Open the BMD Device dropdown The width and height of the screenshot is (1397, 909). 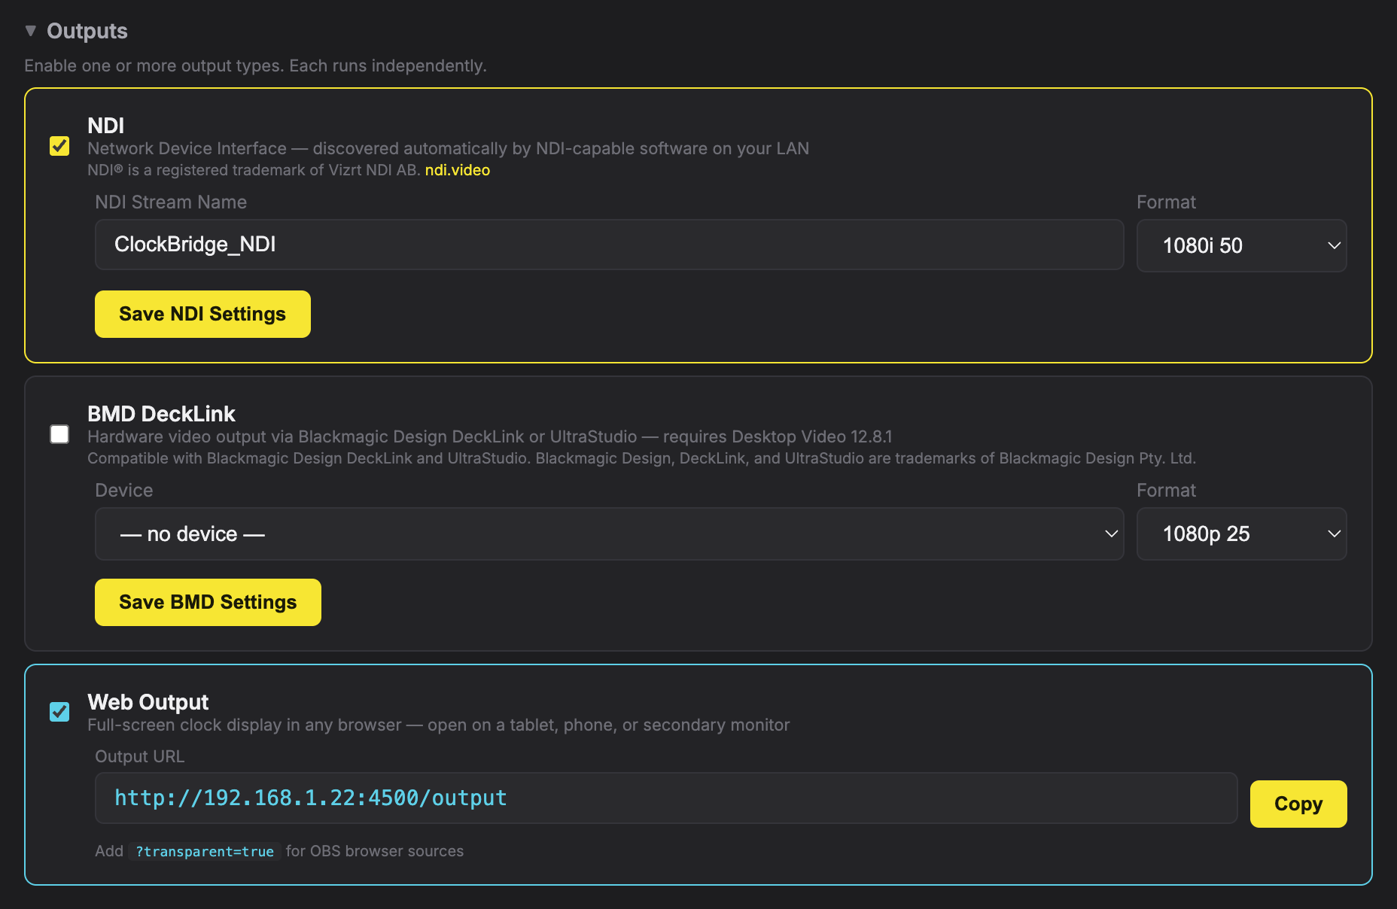point(610,534)
